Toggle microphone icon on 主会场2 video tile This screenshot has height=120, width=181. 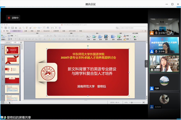tap(156, 33)
